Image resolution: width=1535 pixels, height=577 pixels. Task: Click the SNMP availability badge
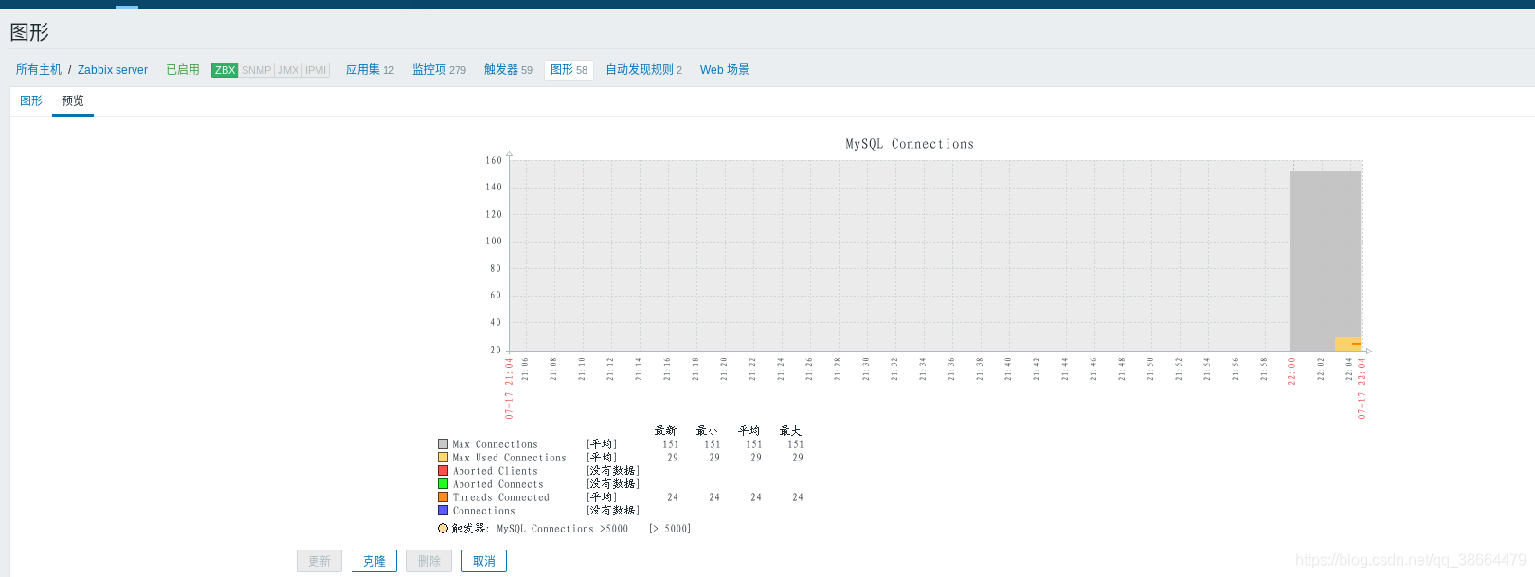coord(256,70)
